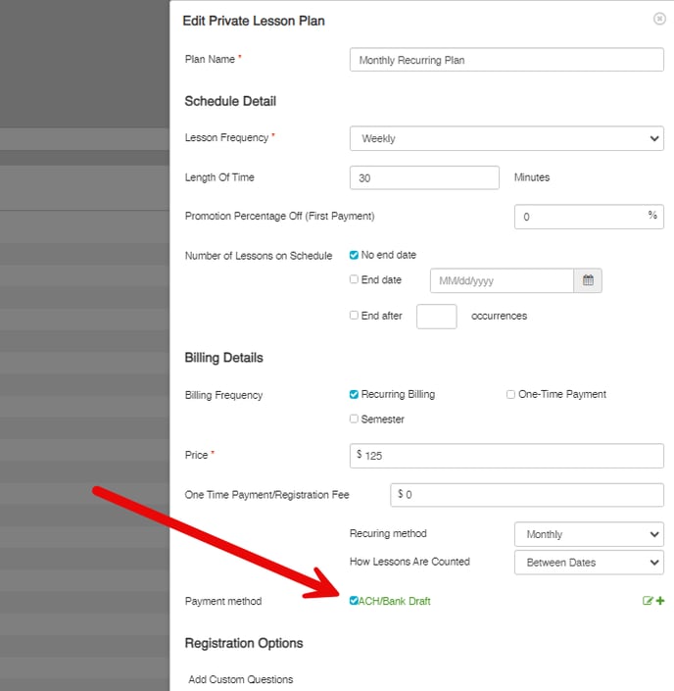Open the Lesson Frequency dropdown
This screenshot has width=674, height=691.
[506, 138]
